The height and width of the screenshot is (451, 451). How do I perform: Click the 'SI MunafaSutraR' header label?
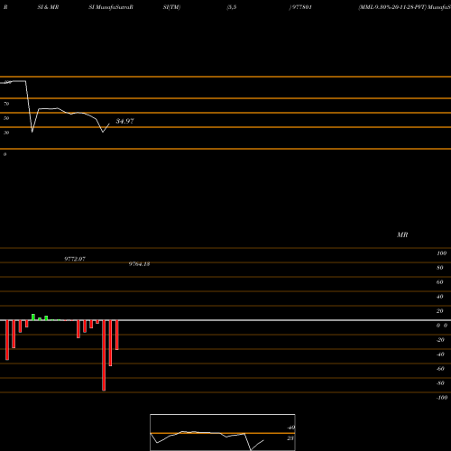[111, 7]
